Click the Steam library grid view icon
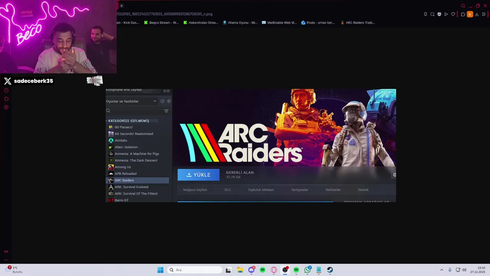 pos(166,91)
